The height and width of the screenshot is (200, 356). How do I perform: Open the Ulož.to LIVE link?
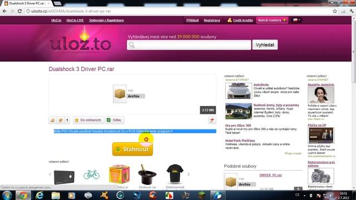point(75,20)
